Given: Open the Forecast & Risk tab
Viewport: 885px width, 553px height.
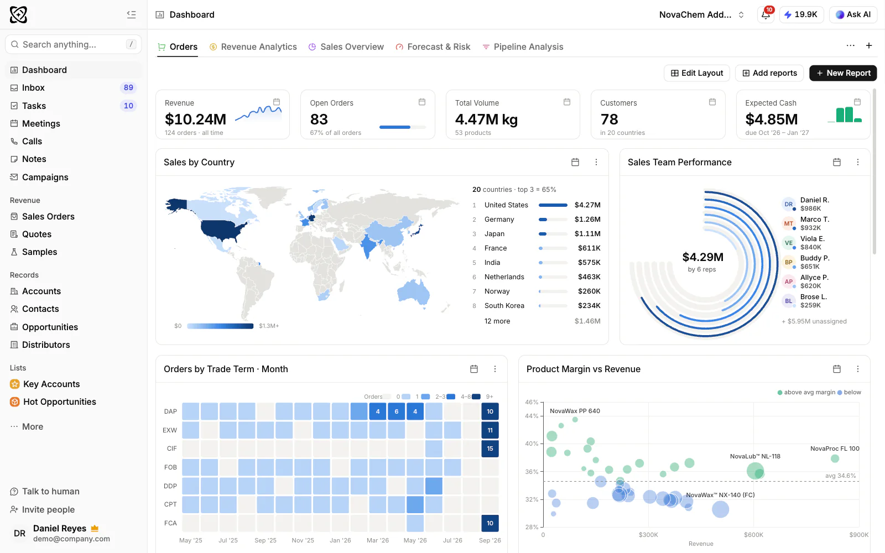Looking at the screenshot, I should (433, 47).
